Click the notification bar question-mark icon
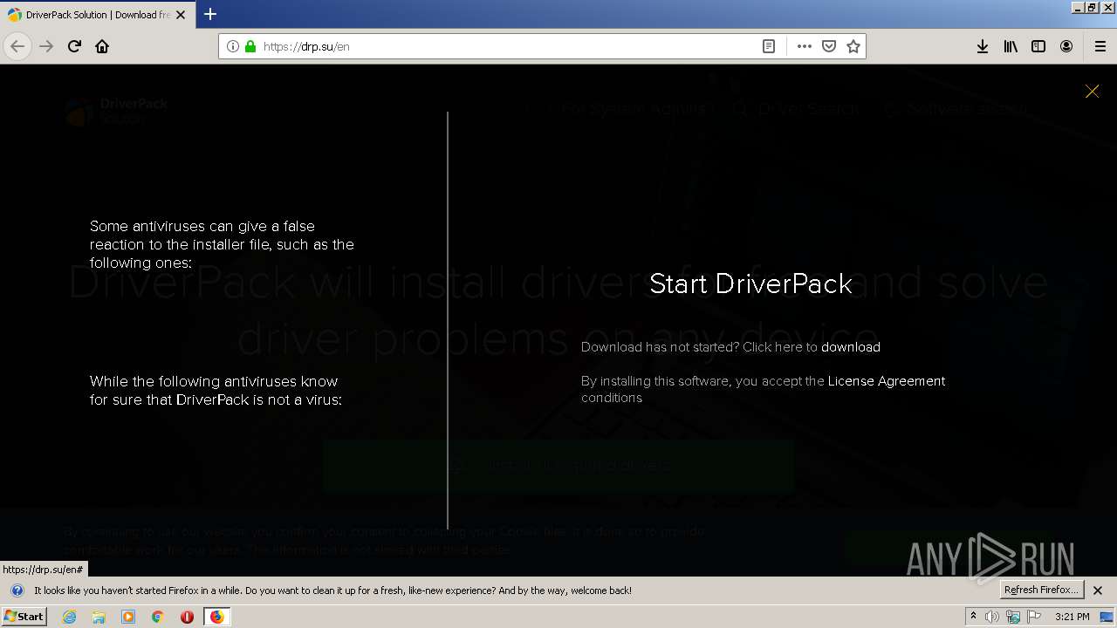 pyautogui.click(x=17, y=590)
